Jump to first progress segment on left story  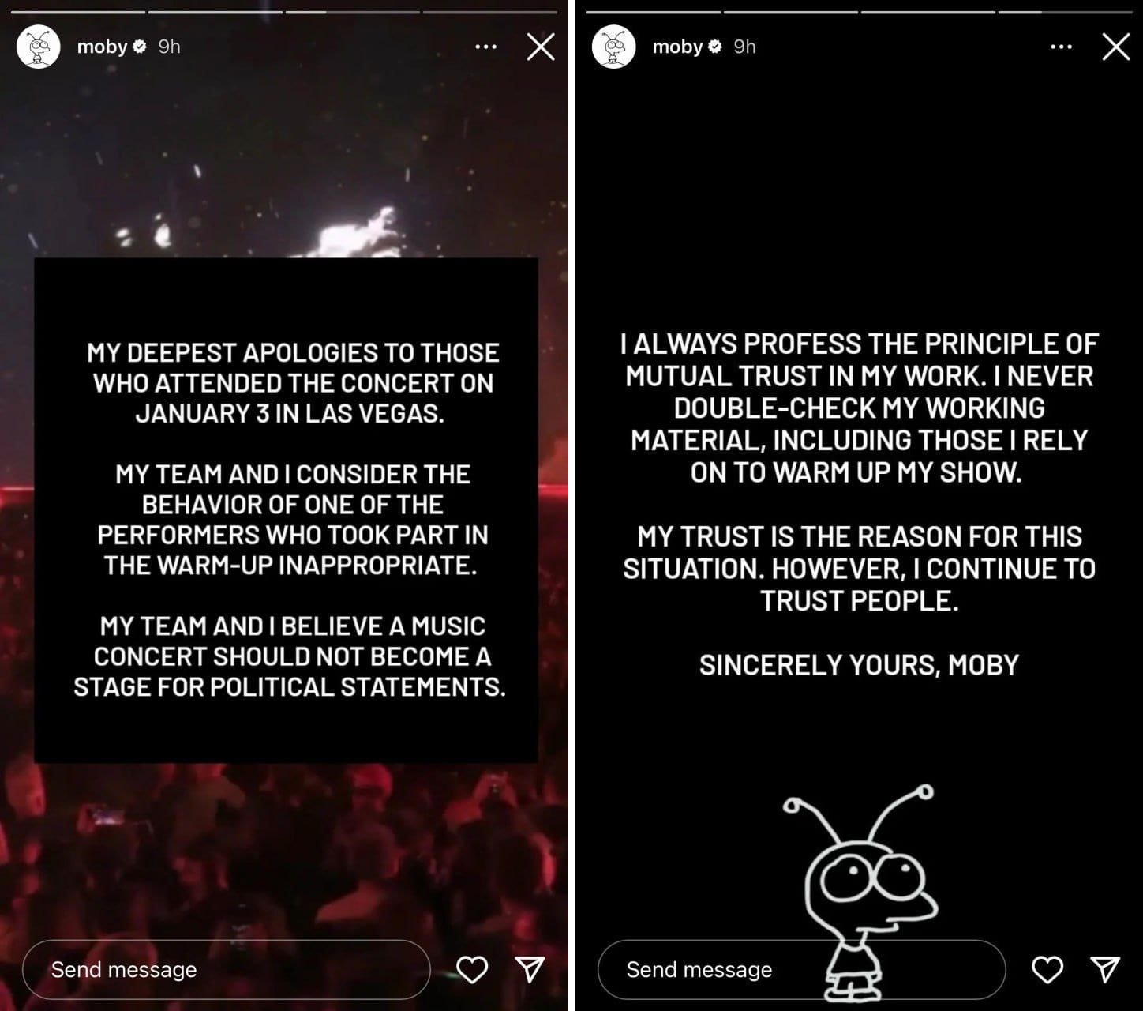point(78,12)
